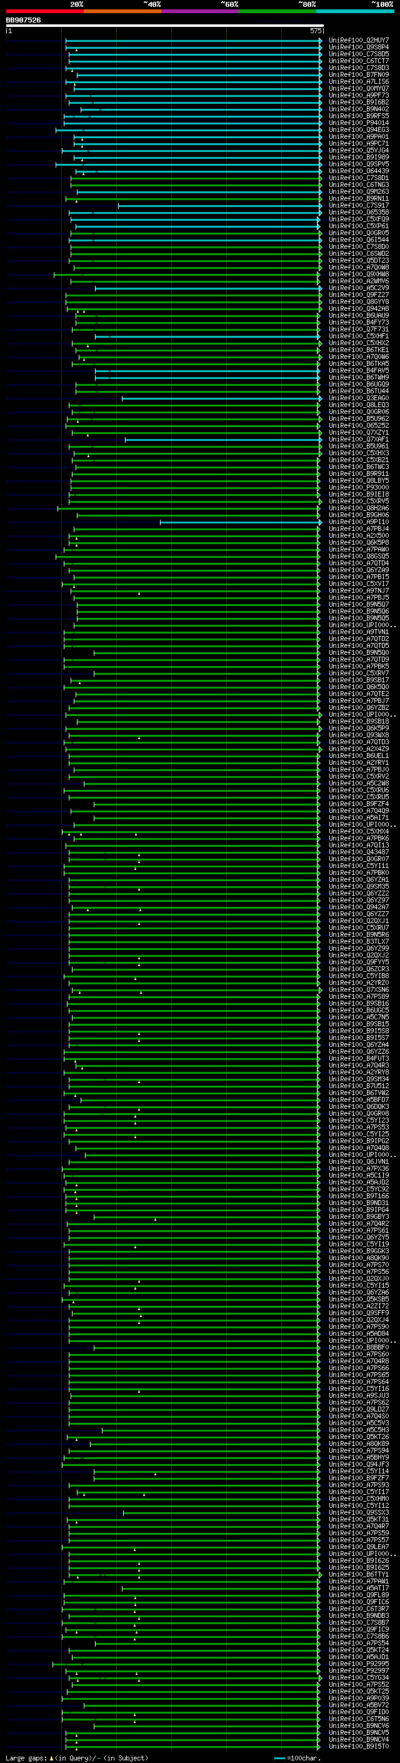The height and width of the screenshot is (1763, 400).
Task: Select label UniRef100_Q9FL89
Action: click(358, 1595)
